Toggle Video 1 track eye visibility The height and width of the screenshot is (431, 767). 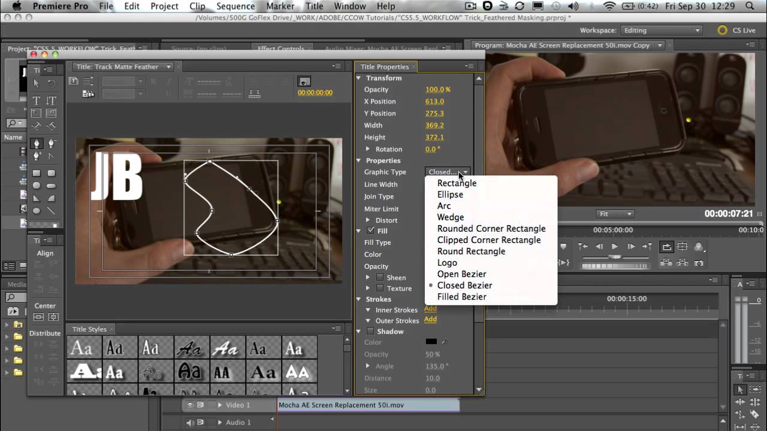(x=190, y=405)
